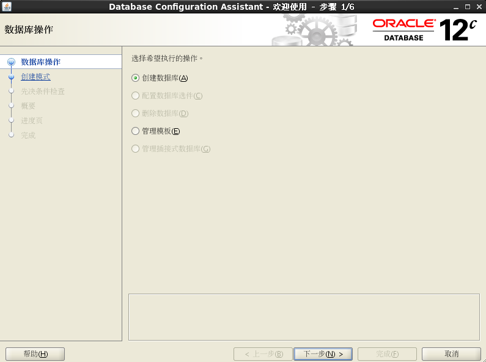
Task: Open help with the 帮助(H) button
Action: (35, 354)
